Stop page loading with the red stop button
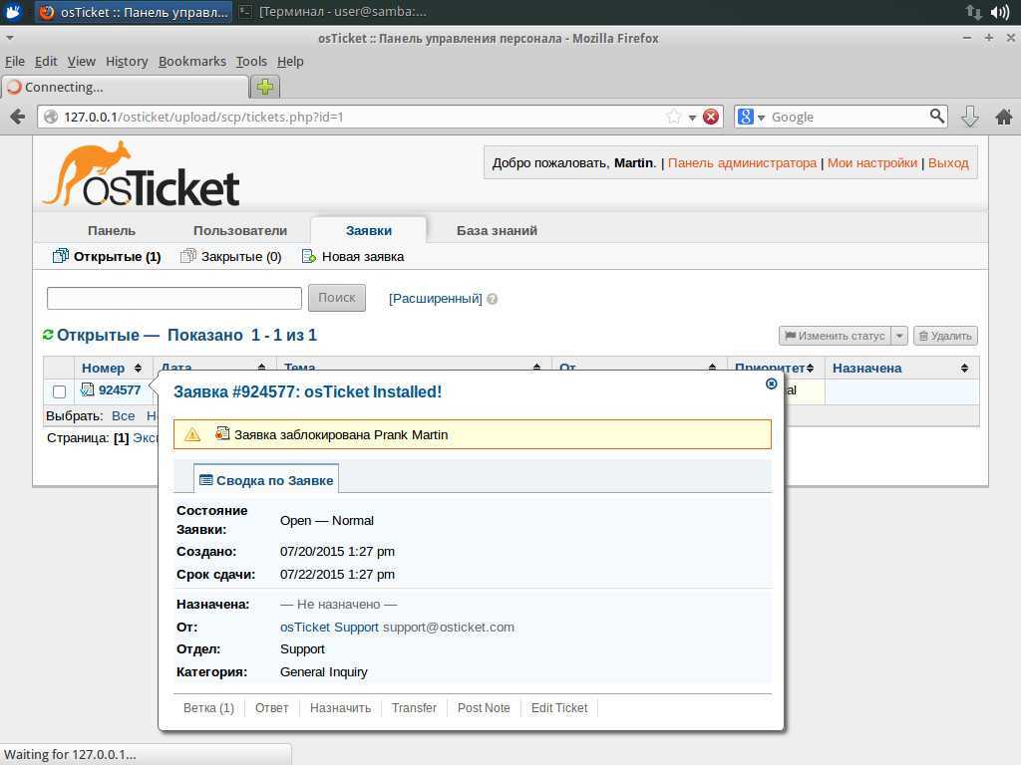Image resolution: width=1021 pixels, height=765 pixels. click(711, 117)
